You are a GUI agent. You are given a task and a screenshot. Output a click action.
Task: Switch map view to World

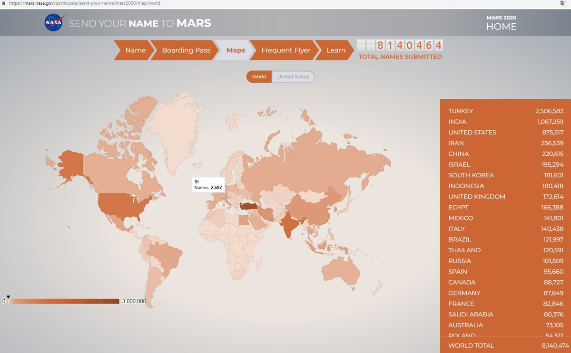click(259, 76)
